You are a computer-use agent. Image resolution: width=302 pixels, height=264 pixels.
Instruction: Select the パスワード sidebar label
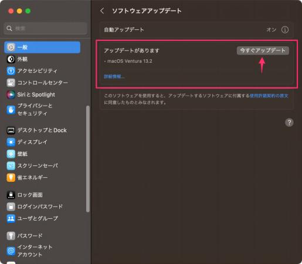tap(30, 236)
